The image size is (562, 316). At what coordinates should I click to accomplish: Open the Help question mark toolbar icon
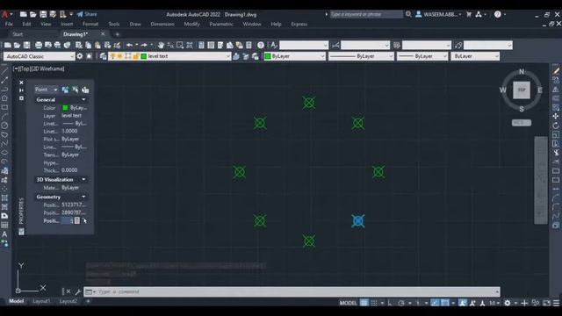261,45
